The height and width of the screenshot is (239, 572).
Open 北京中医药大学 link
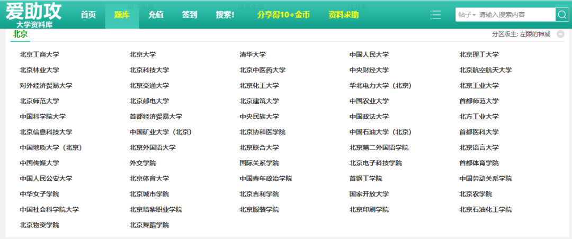(262, 70)
